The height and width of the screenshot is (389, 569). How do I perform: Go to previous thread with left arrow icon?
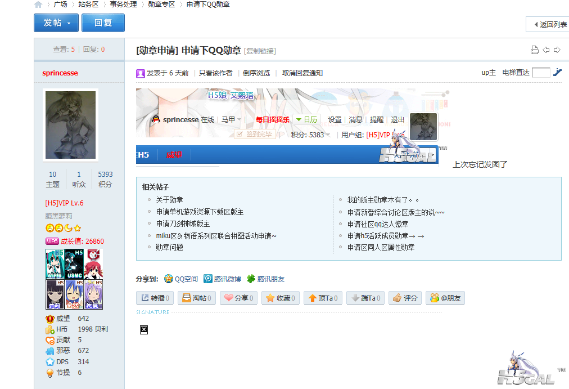(546, 50)
